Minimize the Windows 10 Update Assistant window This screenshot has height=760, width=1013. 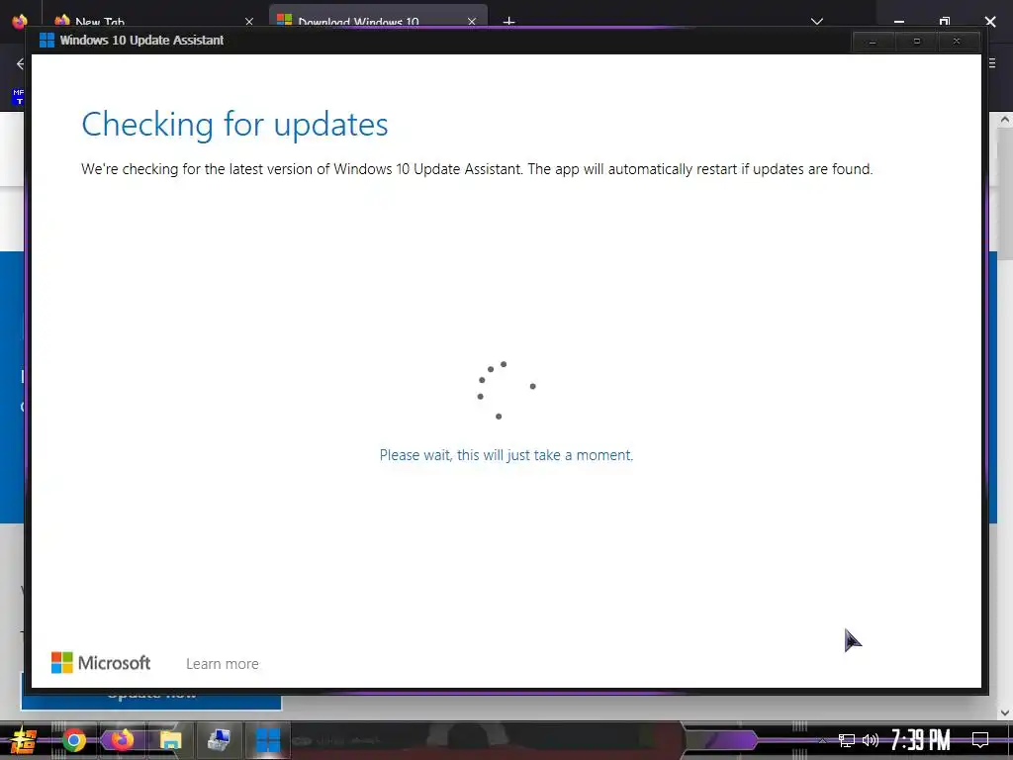pos(873,42)
